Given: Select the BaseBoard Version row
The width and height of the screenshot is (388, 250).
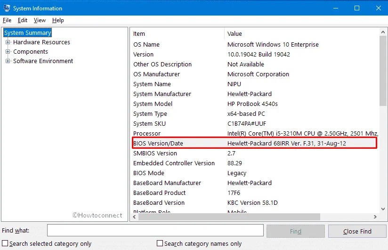Looking at the screenshot, I should [x=255, y=203].
